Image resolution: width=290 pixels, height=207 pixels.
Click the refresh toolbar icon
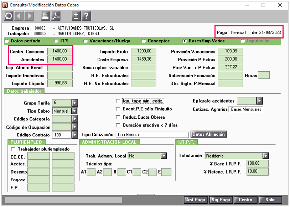click(x=9, y=16)
